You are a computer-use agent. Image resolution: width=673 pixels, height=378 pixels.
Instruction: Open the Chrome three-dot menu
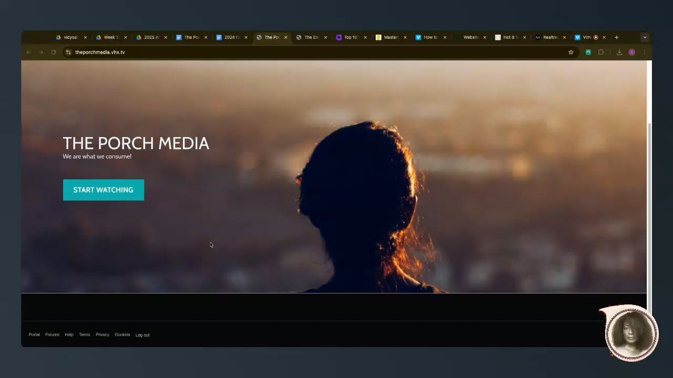(644, 52)
